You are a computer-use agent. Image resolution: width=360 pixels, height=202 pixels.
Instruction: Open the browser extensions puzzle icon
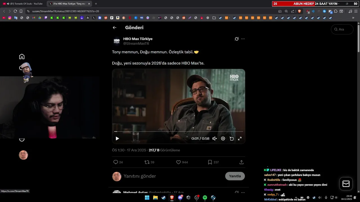point(336,11)
